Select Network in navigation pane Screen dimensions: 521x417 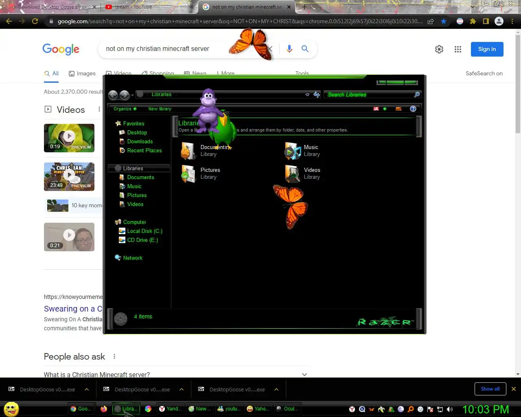133,258
